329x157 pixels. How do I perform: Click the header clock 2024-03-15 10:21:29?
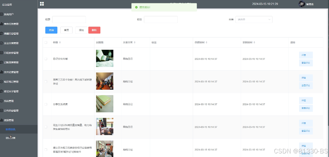[x=265, y=4]
